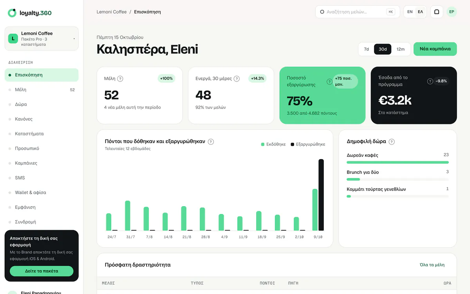This screenshot has height=294, width=470.
Task: Open Wallet & αφίσα
Action: [x=42, y=192]
